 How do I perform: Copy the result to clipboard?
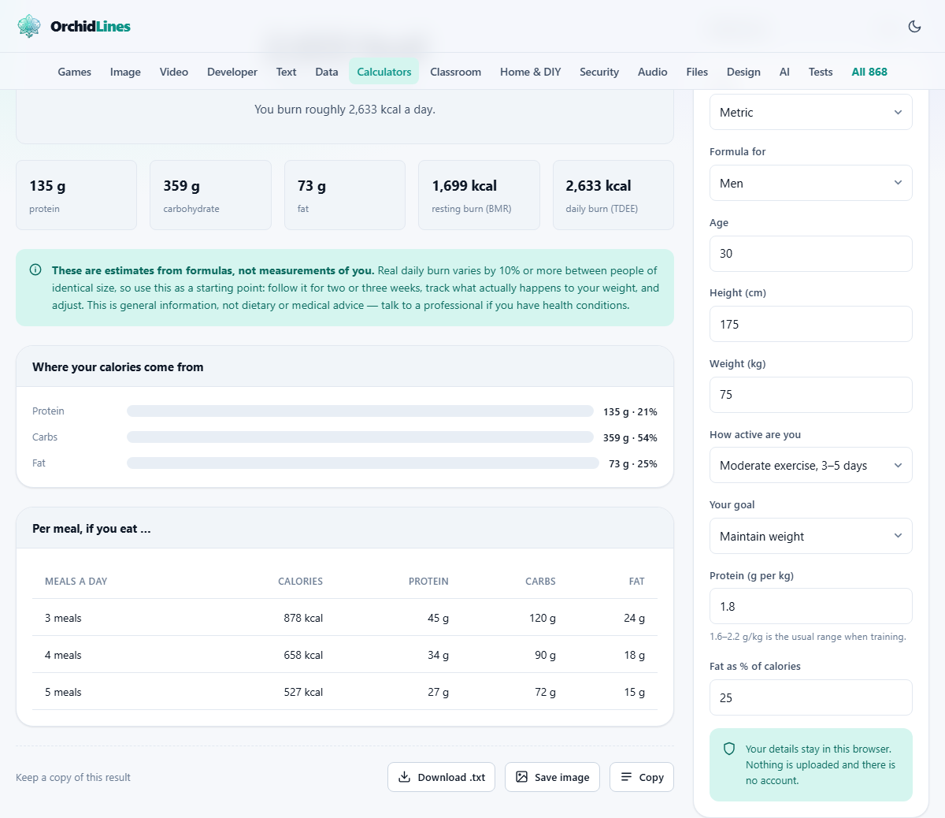click(642, 777)
